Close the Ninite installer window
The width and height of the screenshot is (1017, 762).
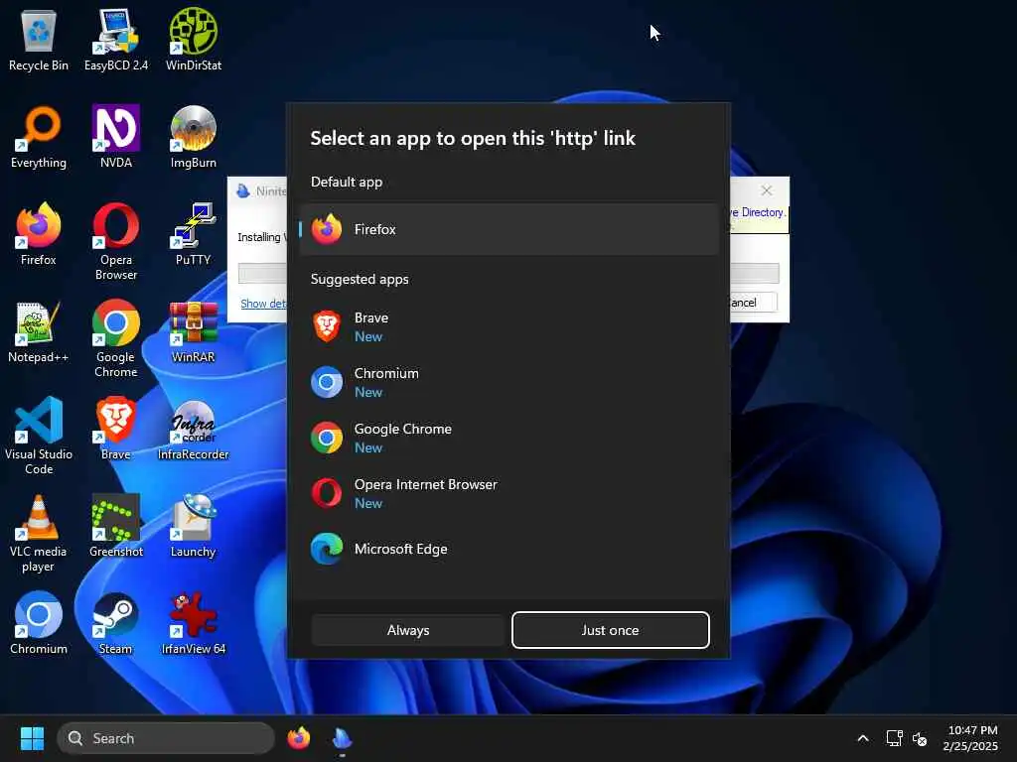click(x=767, y=190)
